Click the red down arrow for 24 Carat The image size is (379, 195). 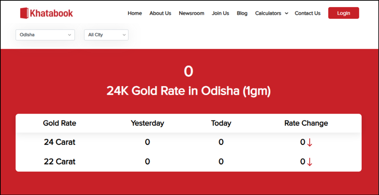(310, 142)
